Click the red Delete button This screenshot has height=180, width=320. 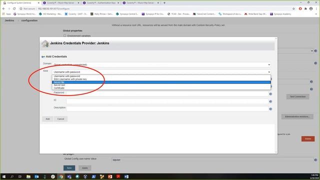pos(308,139)
